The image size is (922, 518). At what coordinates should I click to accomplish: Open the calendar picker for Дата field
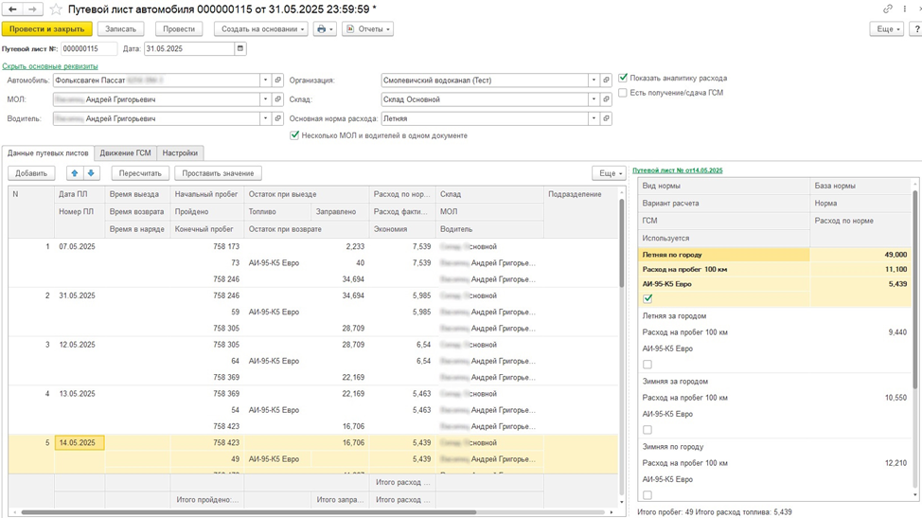pos(240,49)
